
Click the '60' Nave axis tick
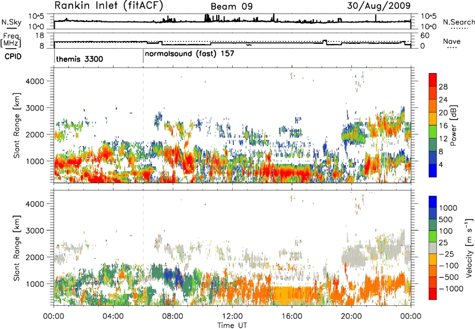425,36
